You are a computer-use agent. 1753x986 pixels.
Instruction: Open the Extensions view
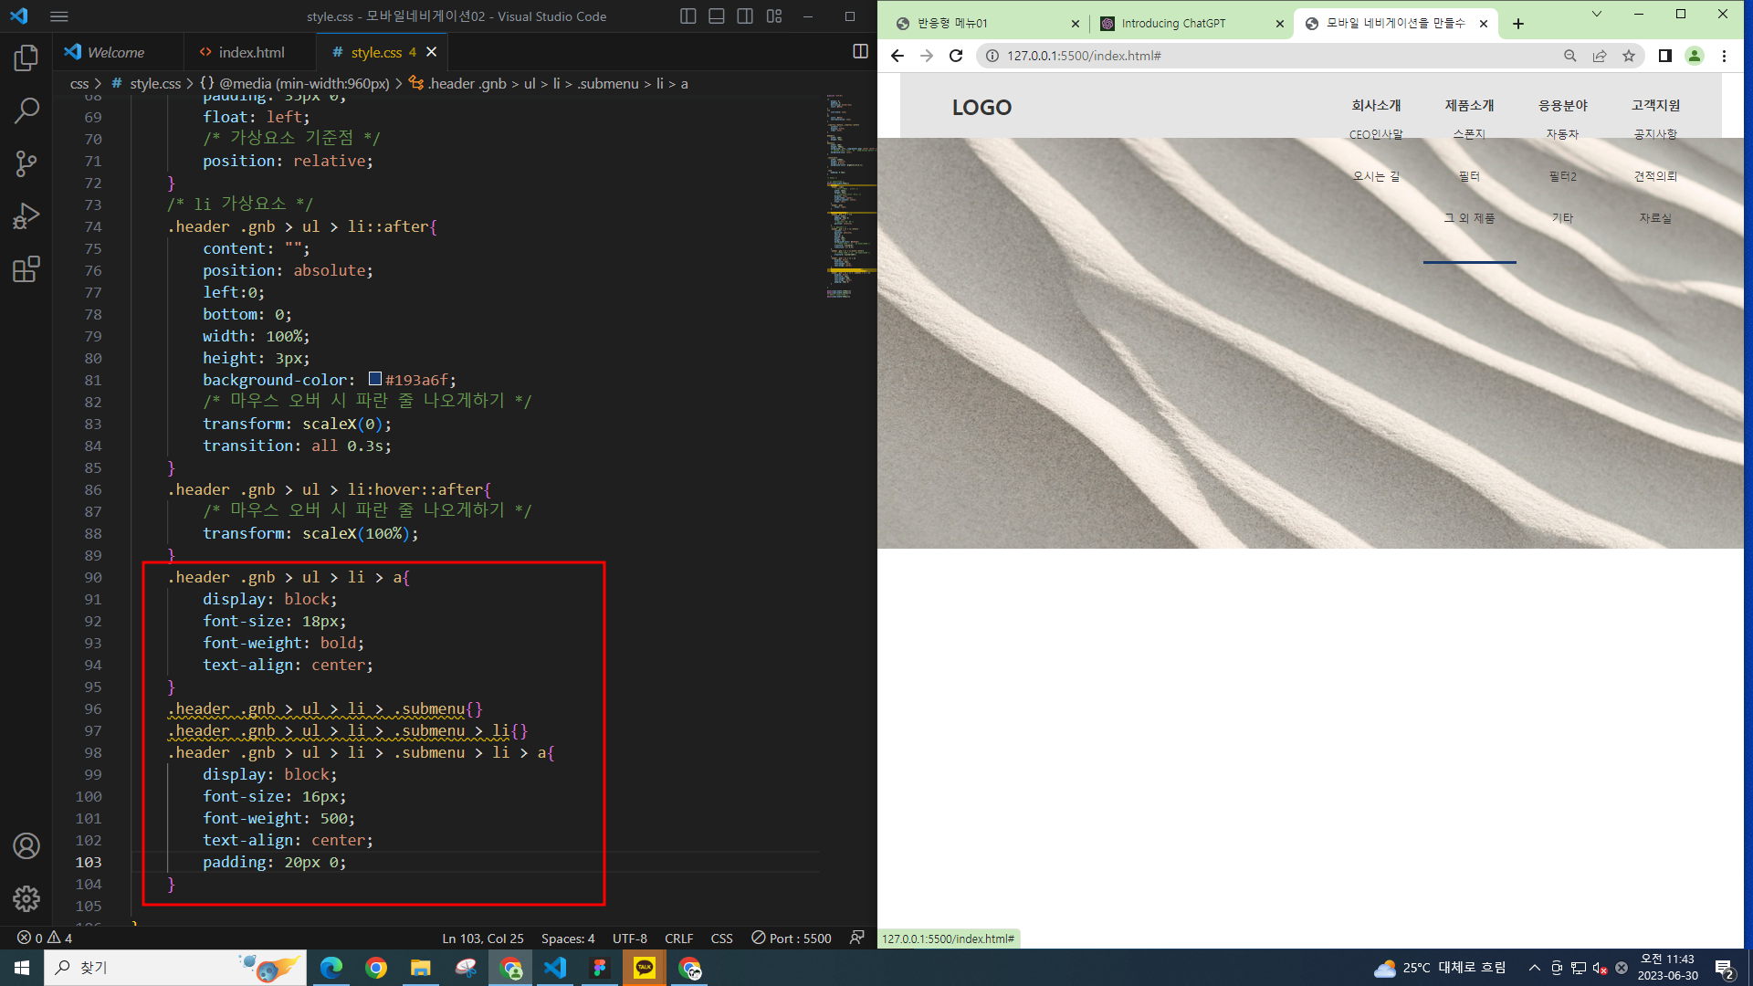[x=26, y=269]
